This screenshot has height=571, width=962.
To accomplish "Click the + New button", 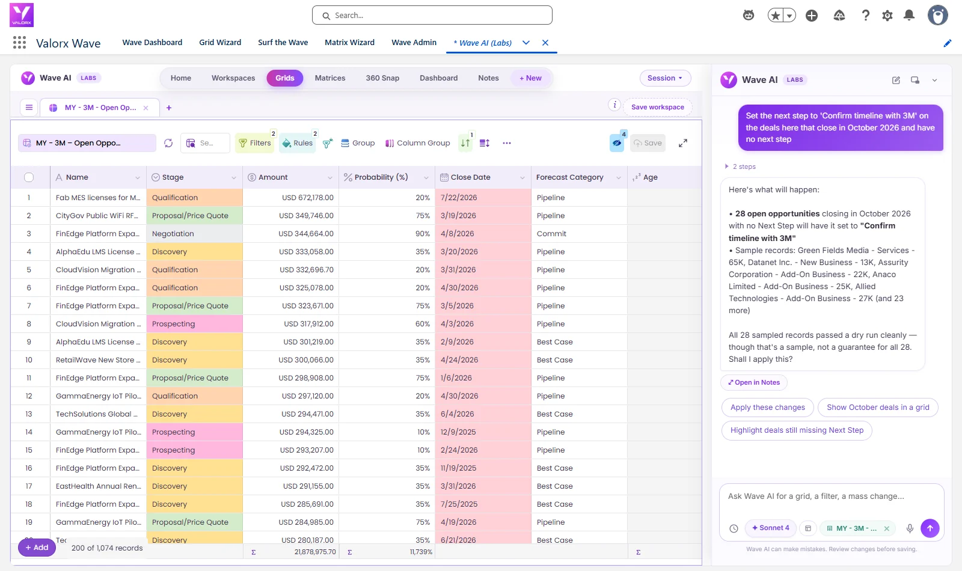I will tap(530, 78).
